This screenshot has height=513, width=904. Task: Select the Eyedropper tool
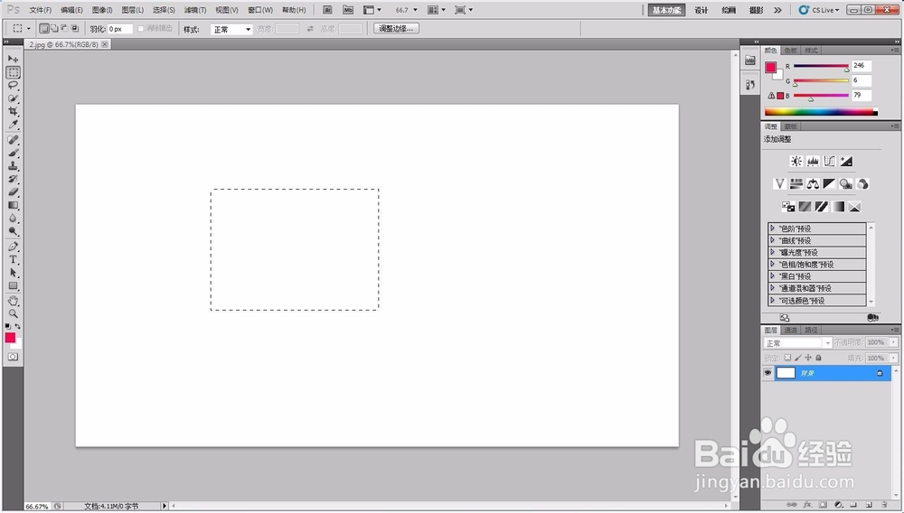pyautogui.click(x=13, y=125)
